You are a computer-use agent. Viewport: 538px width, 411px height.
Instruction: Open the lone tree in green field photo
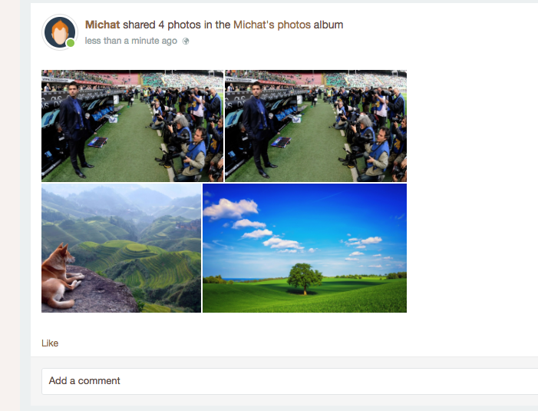[x=305, y=248]
